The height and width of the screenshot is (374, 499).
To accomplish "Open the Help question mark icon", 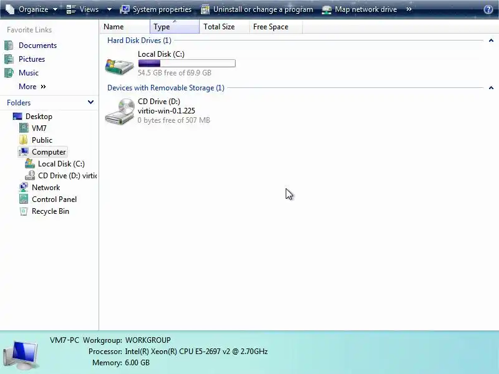I will 488,9.
